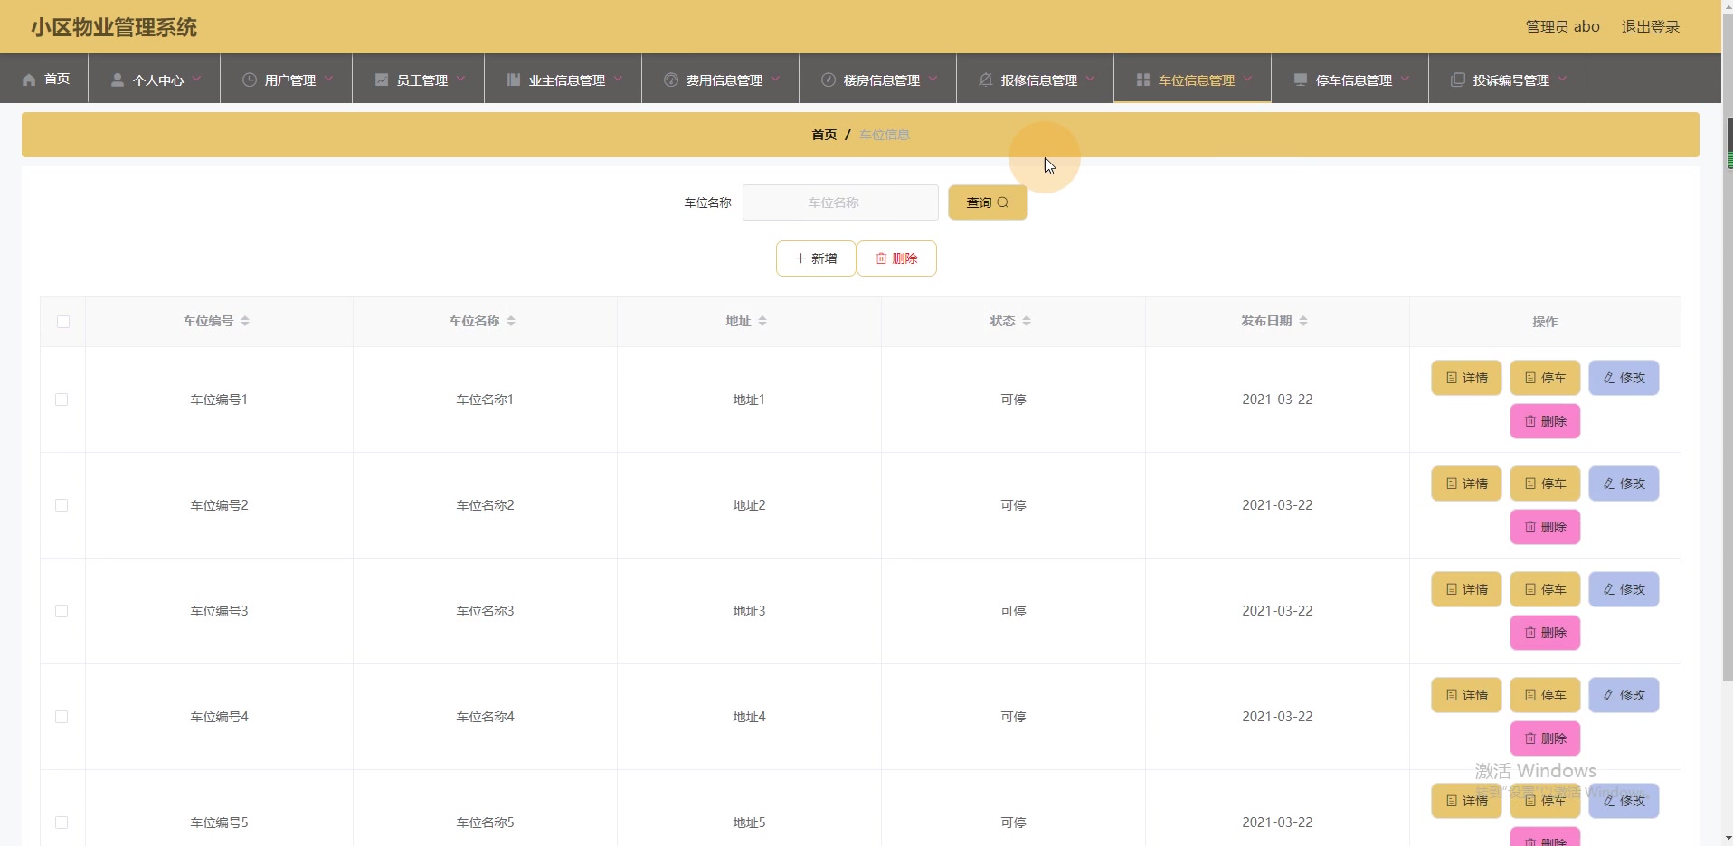Expand the 停车信息管理 dropdown arrow
Image resolution: width=1733 pixels, height=846 pixels.
[1405, 79]
